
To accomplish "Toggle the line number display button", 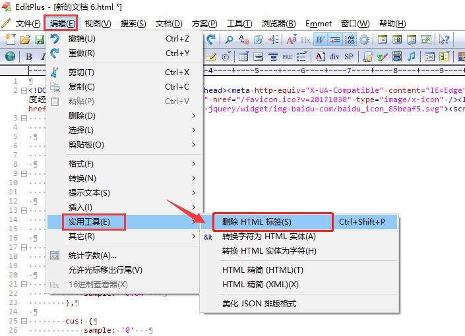I will click(x=350, y=40).
